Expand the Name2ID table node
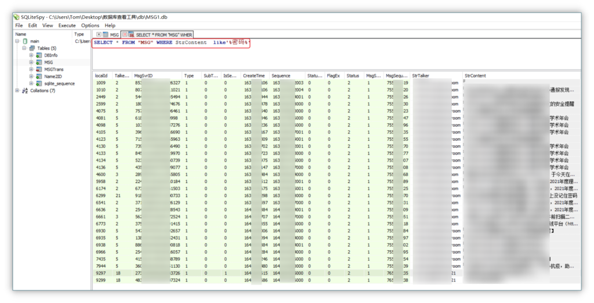The width and height of the screenshot is (594, 303). pyautogui.click(x=31, y=76)
